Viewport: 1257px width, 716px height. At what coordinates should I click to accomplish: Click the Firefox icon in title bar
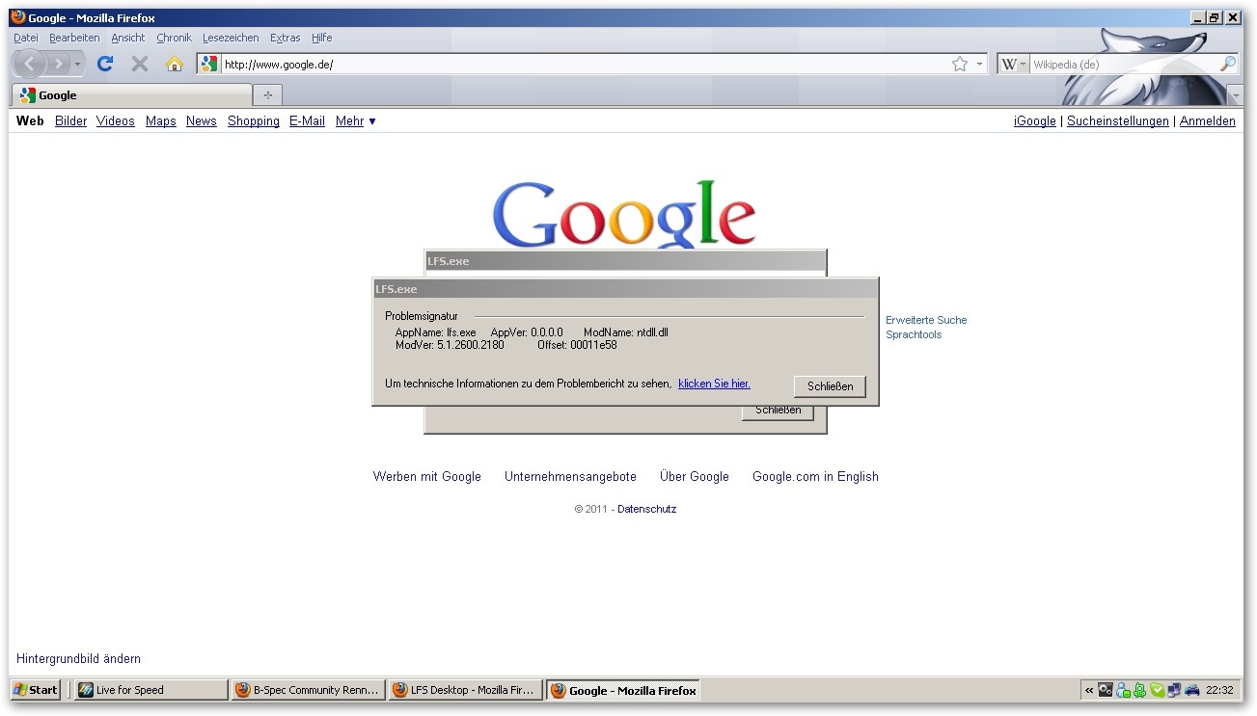[18, 17]
